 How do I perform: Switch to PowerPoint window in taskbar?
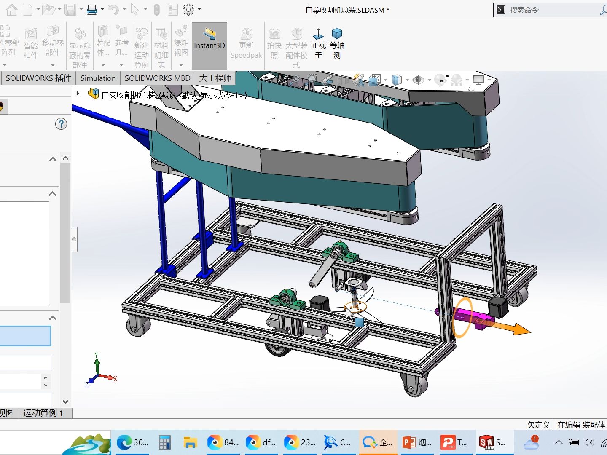[417, 442]
